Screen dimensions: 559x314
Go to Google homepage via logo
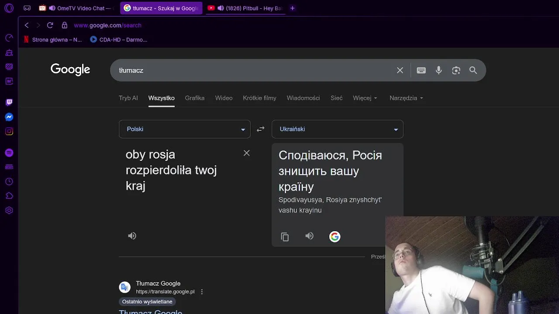(x=70, y=70)
